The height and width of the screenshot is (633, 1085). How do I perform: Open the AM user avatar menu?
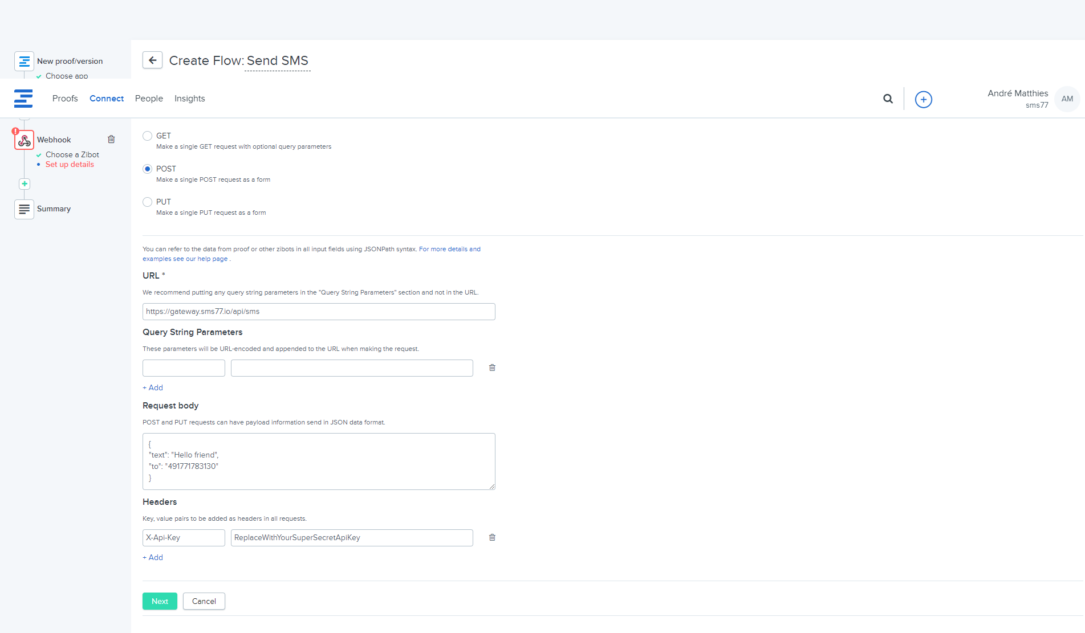(1067, 99)
